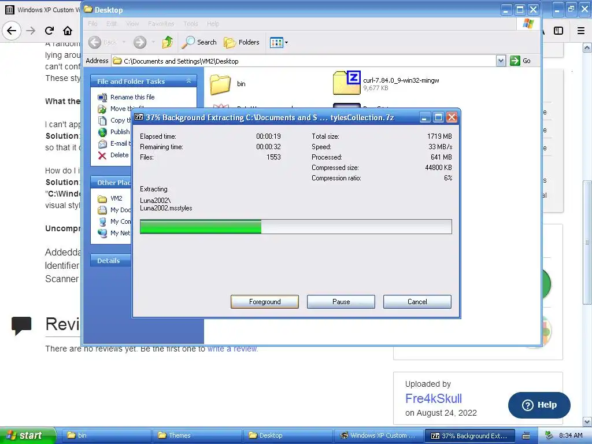Click the browser page scrollbar
The height and width of the screenshot is (444, 592).
(587, 242)
